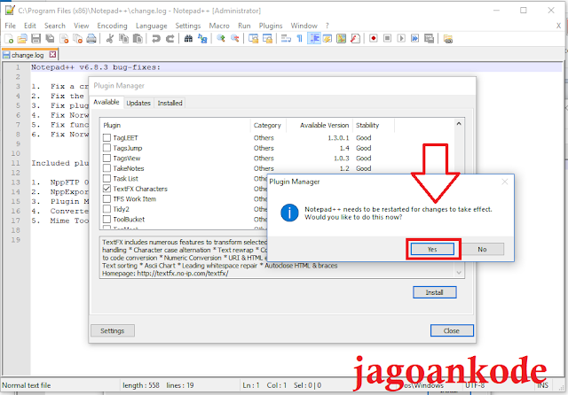The image size is (568, 395).
Task: Decline restart by clicking No
Action: click(x=482, y=250)
